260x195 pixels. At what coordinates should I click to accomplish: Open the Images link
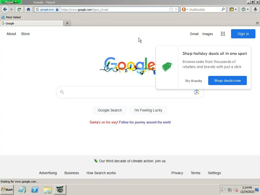tap(208, 34)
